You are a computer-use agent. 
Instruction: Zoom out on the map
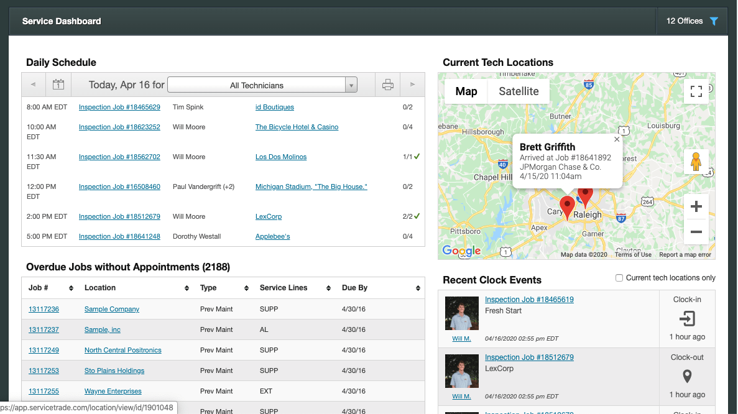tap(696, 231)
